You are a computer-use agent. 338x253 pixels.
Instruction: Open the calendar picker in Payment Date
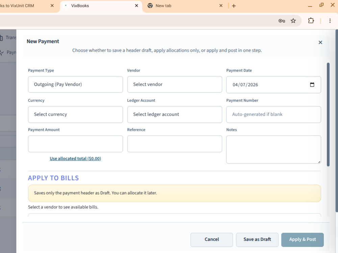point(312,85)
